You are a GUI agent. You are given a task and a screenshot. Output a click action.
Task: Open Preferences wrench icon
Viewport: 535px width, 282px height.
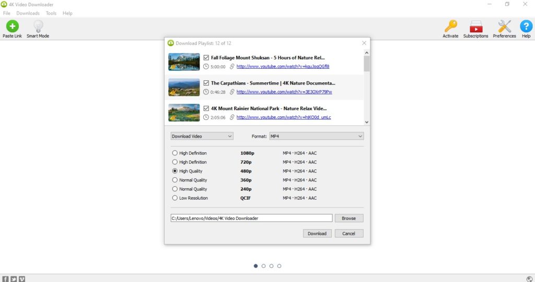tap(504, 26)
